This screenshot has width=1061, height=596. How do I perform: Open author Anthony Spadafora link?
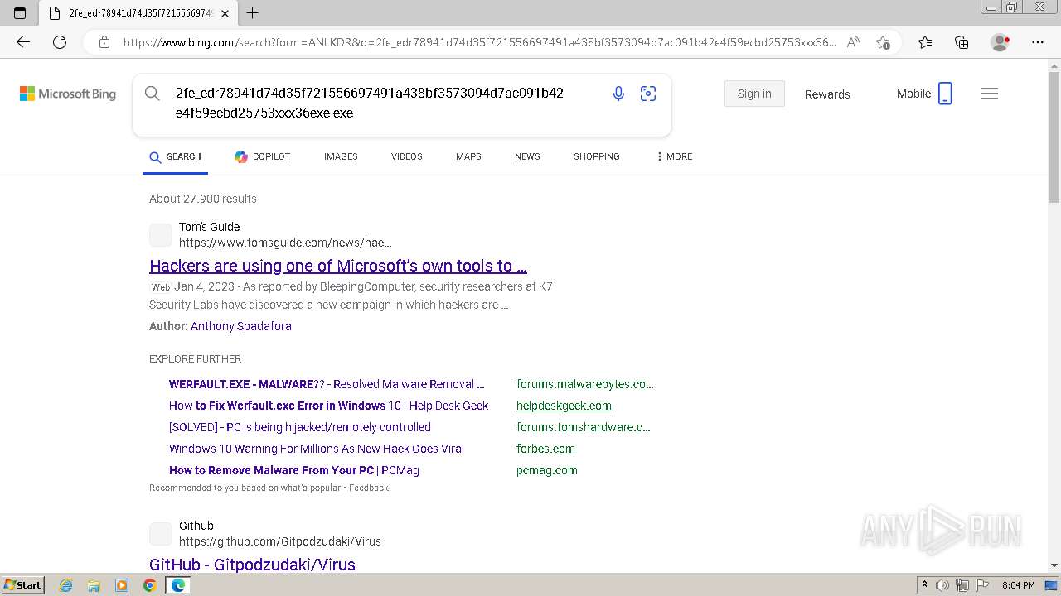coord(241,326)
